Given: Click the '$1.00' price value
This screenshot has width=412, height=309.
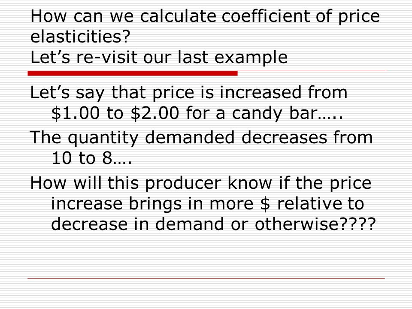Looking at the screenshot, I should [x=76, y=113].
